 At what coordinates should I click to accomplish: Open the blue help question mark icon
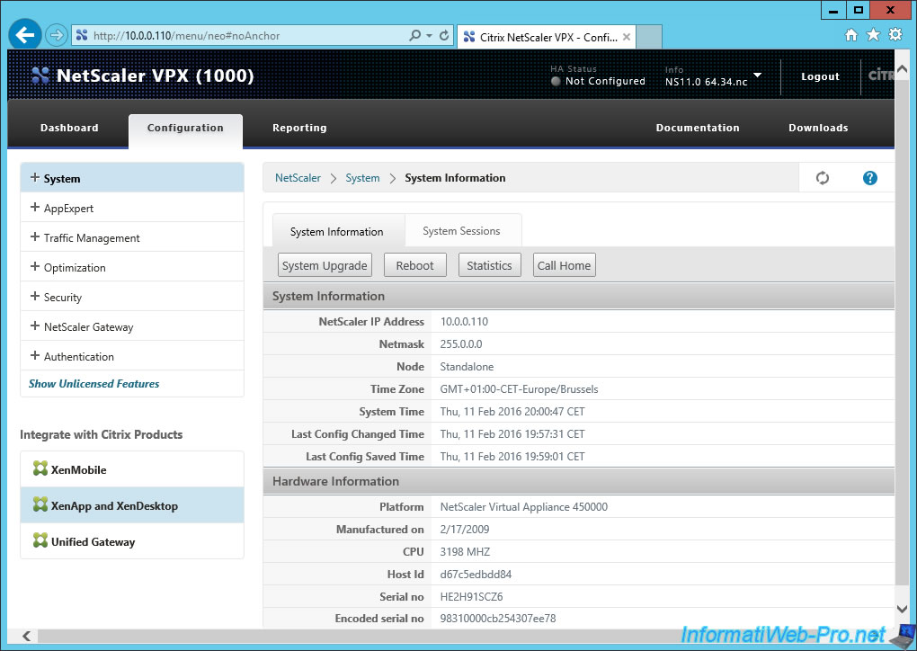coord(869,178)
